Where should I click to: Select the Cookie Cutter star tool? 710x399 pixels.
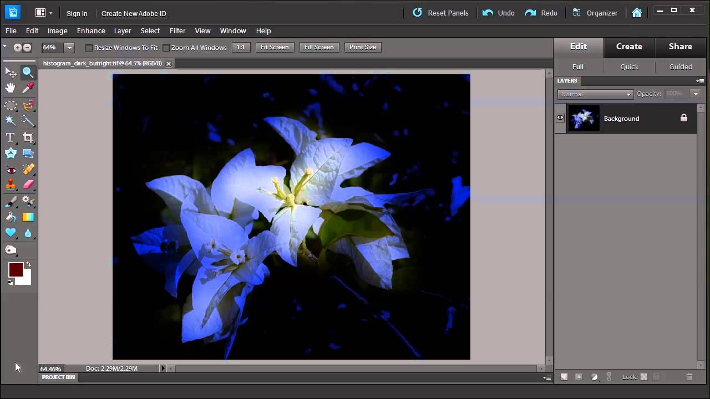11,154
